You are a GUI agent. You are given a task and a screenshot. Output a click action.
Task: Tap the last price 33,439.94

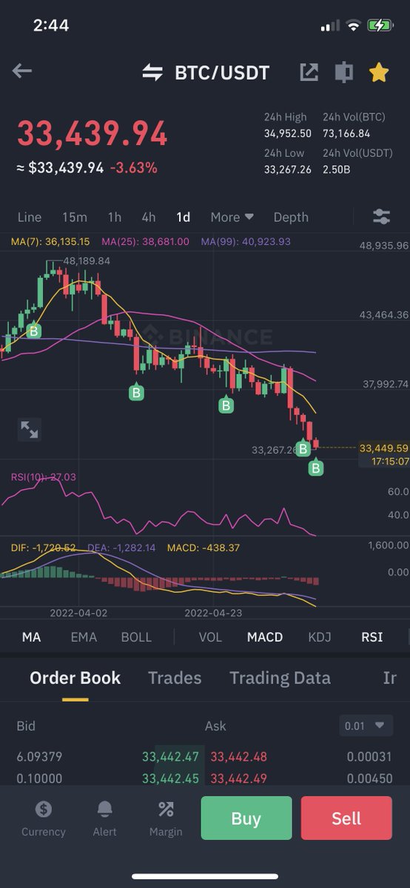(93, 134)
